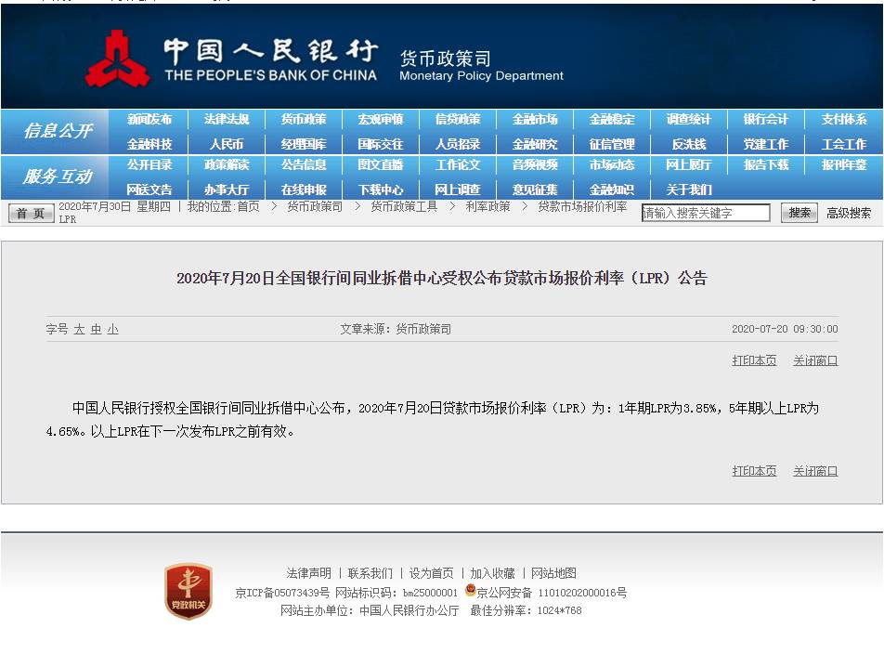Set font size to small (小)
884x654 pixels.
point(112,330)
